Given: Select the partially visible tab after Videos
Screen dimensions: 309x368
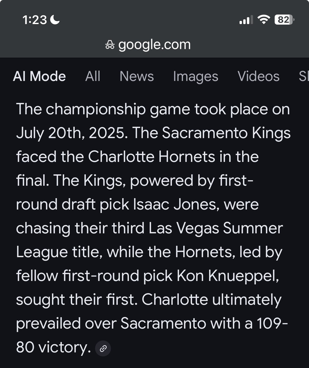Looking at the screenshot, I should [x=304, y=76].
